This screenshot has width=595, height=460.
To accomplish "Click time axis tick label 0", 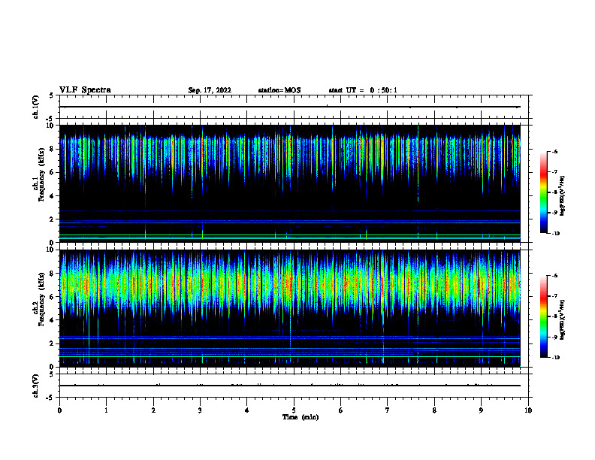I will [59, 410].
